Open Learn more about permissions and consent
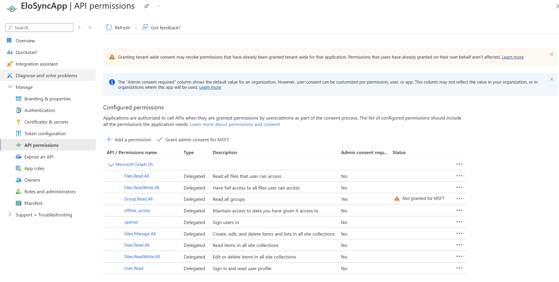The image size is (559, 282). (x=235, y=124)
